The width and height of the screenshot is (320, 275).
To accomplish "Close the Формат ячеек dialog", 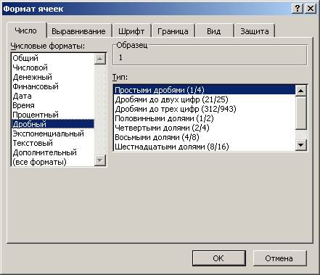I will 311,9.
